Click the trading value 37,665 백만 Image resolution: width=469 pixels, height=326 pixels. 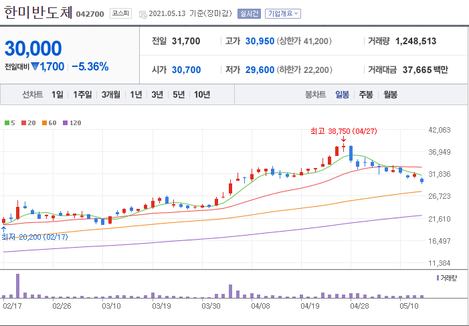point(425,70)
